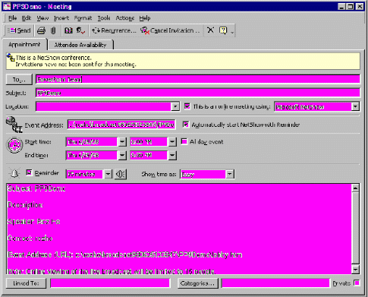Open the Actions menu
This screenshot has width=368, height=297.
[125, 18]
